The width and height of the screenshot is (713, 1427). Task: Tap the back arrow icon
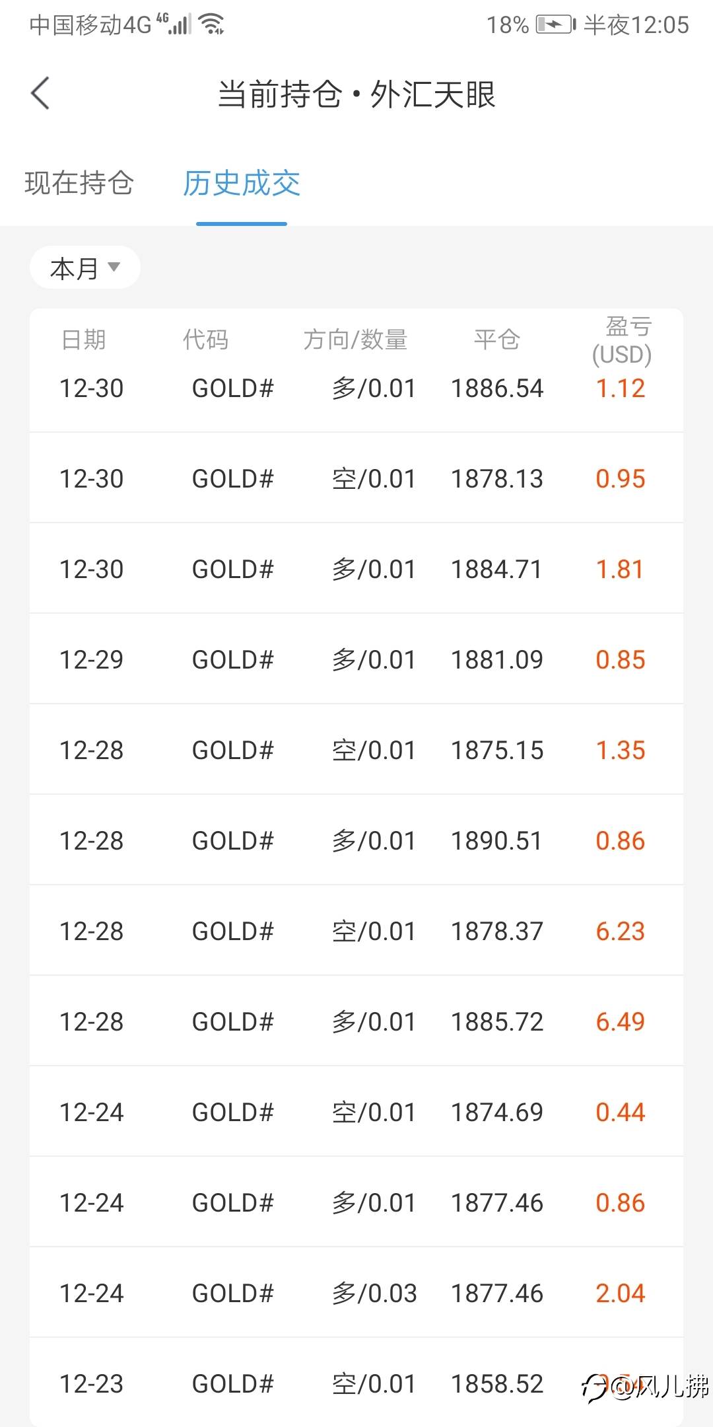(x=40, y=93)
